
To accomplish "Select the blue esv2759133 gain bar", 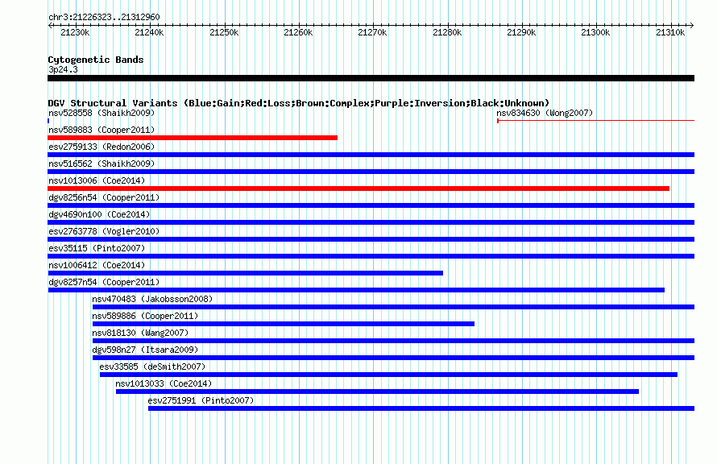I will (371, 155).
